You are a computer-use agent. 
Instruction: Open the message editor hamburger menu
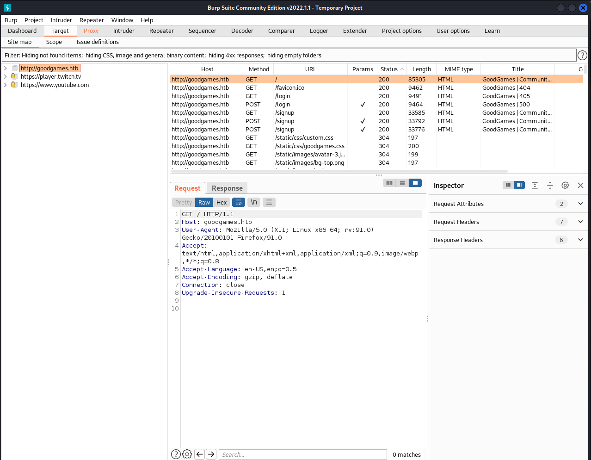click(x=269, y=202)
